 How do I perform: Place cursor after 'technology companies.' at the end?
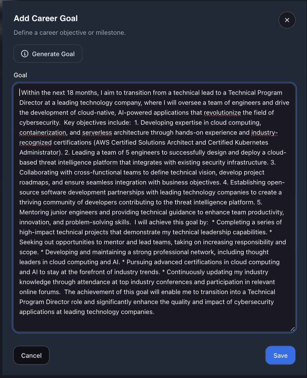(x=154, y=312)
